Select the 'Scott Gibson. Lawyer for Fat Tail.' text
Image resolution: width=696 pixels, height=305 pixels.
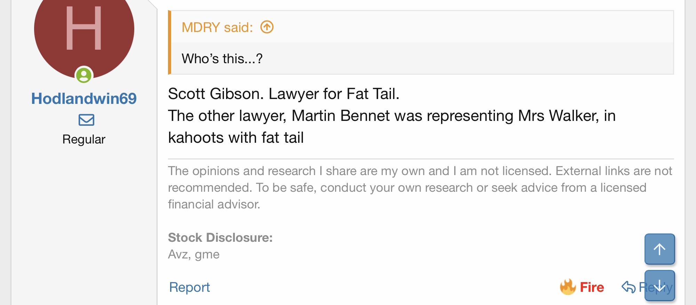(283, 94)
